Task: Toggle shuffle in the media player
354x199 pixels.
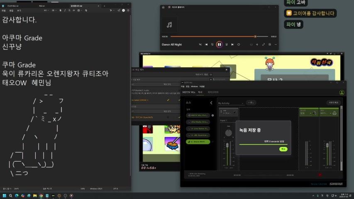Action: (200, 45)
